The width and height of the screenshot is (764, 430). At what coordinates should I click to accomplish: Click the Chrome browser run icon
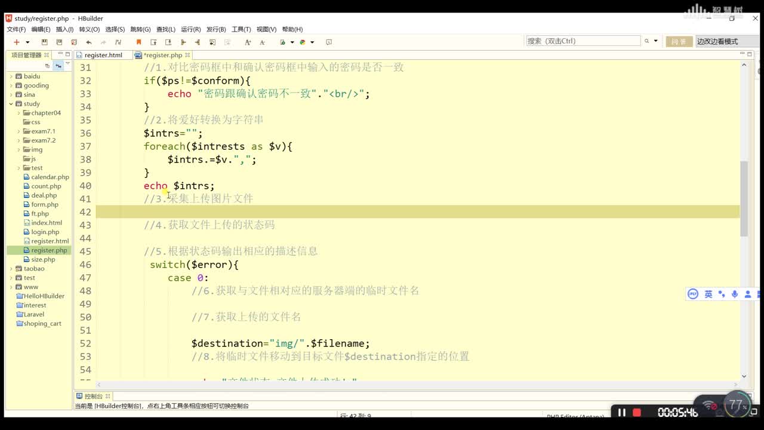click(303, 42)
